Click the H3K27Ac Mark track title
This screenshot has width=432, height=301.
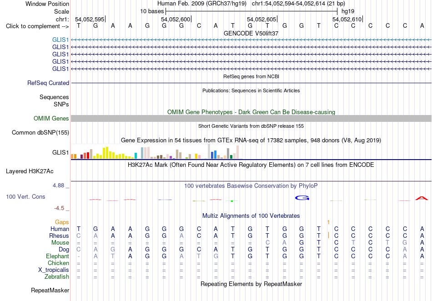click(251, 165)
